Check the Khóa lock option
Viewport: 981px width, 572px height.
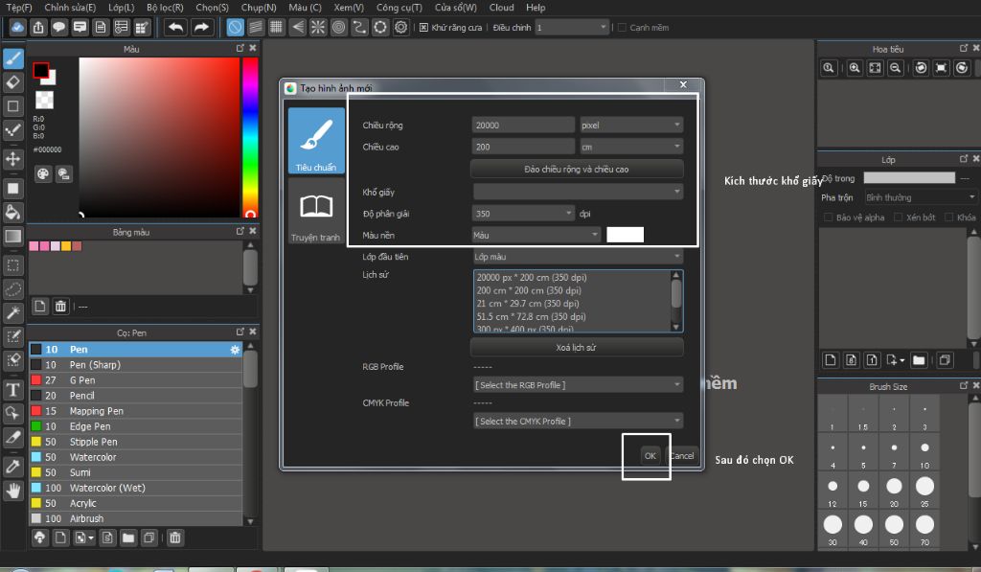[949, 217]
